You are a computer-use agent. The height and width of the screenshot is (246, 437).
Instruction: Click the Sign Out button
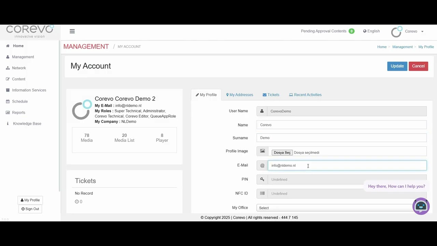[x=30, y=209]
